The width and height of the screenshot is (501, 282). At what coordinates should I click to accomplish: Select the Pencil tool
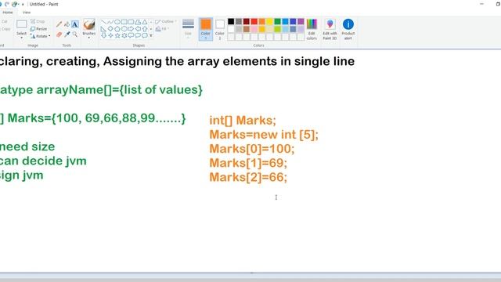coord(59,24)
